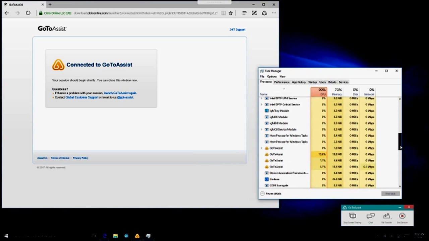Viewport: 429px width, 241px height.
Task: Open the Edge Hub panel
Action: click(244, 13)
